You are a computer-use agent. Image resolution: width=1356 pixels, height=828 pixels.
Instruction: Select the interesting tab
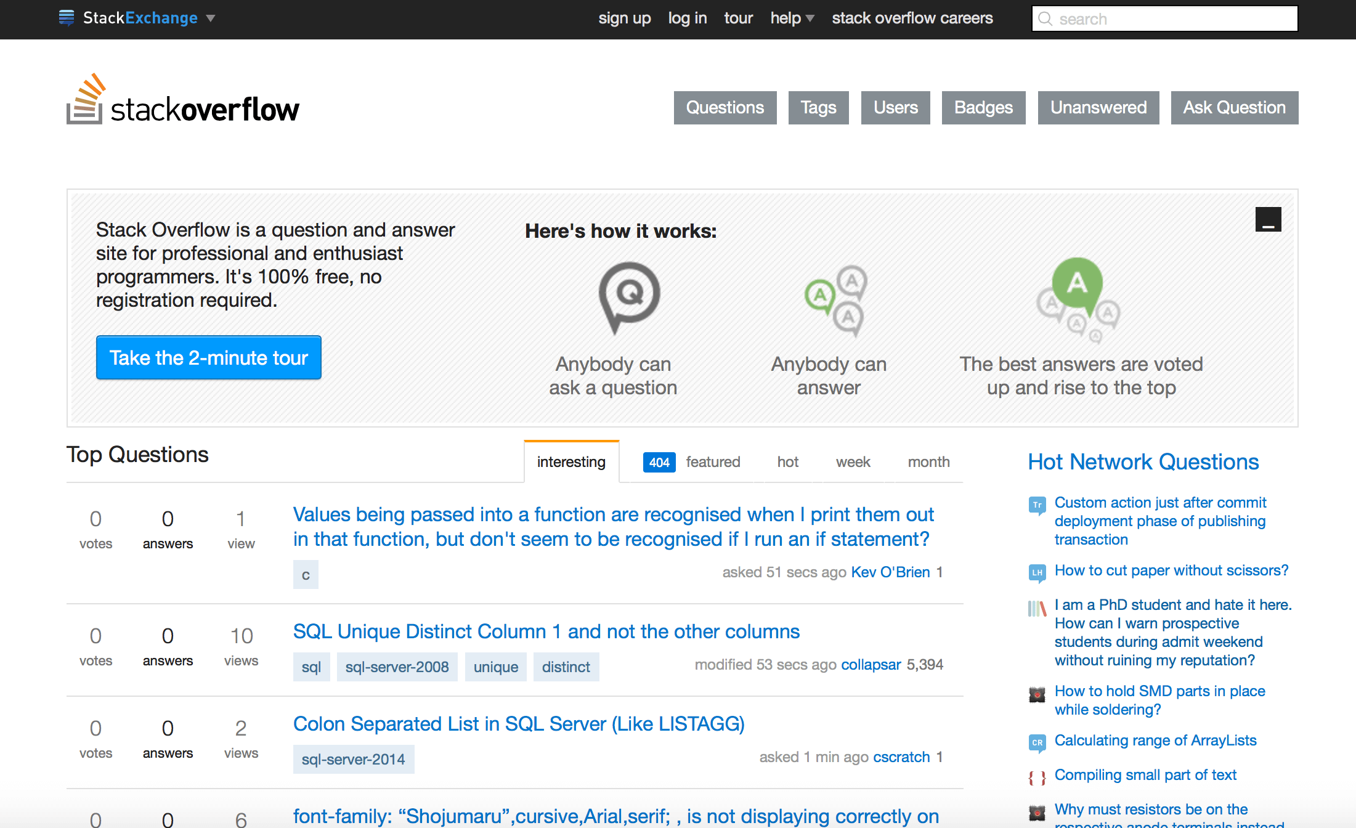click(x=571, y=462)
